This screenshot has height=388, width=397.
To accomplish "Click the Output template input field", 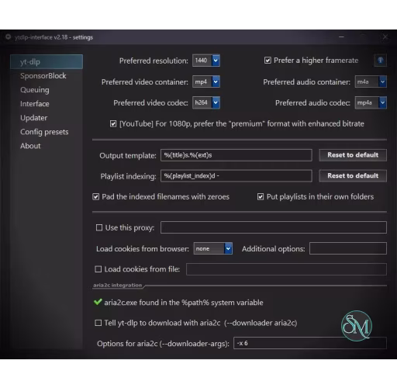I will coord(236,155).
